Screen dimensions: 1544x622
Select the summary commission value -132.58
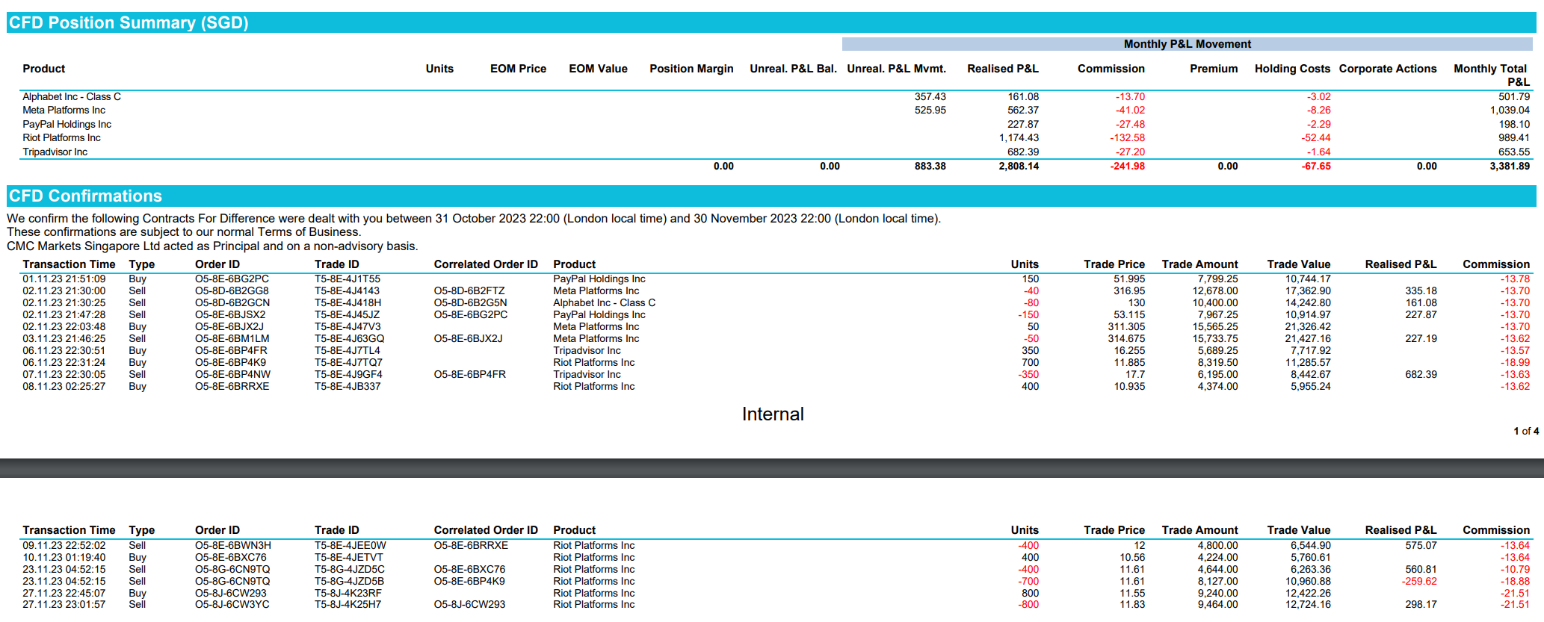tap(1127, 137)
